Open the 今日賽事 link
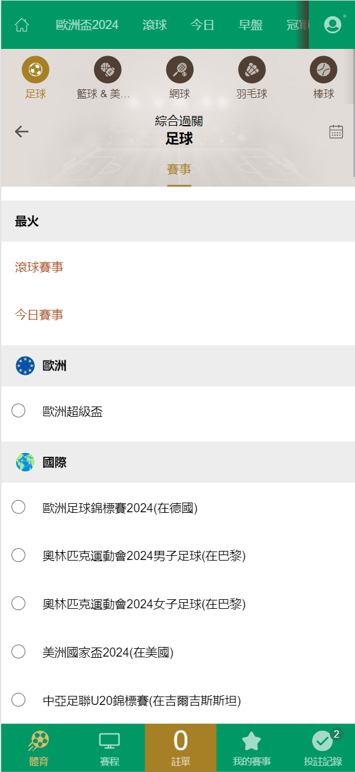355x772 pixels. [39, 315]
